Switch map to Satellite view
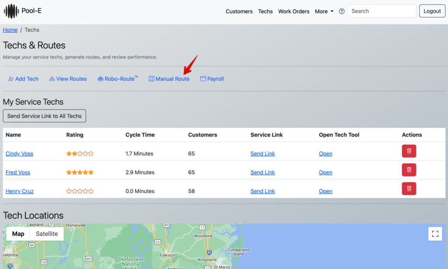The height and width of the screenshot is (269, 448). [46, 234]
